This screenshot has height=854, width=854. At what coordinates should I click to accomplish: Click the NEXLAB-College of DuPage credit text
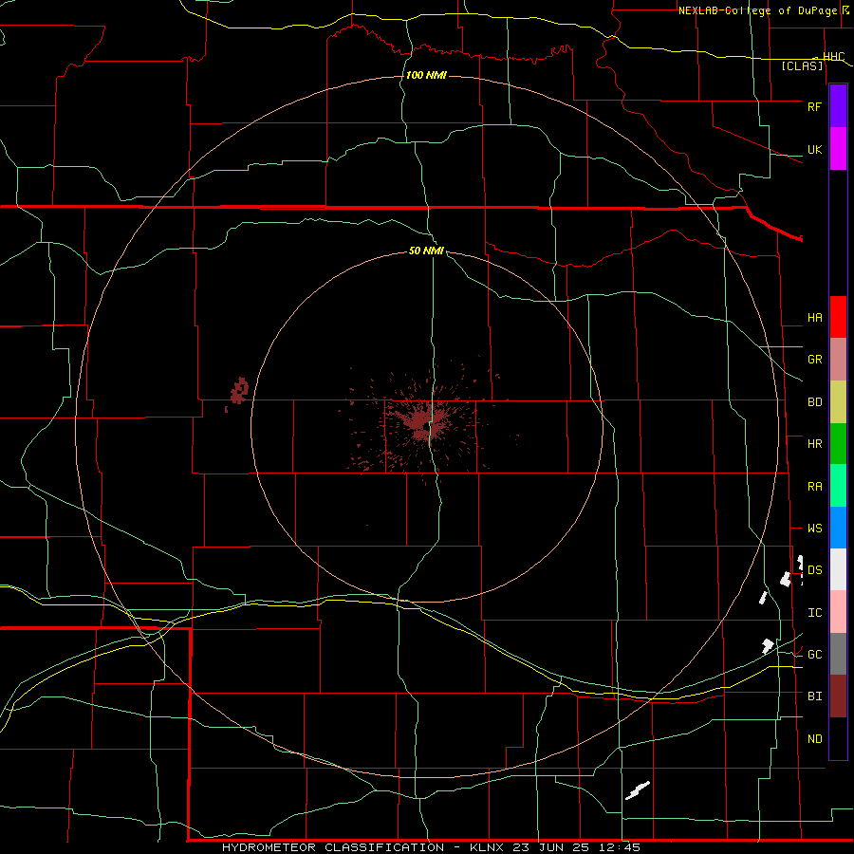coord(757,10)
